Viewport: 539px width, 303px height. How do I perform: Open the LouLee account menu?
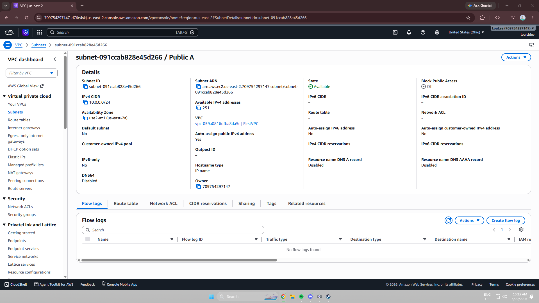pyautogui.click(x=513, y=28)
